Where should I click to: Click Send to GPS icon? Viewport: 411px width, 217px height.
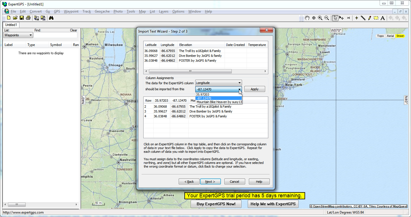(43, 18)
